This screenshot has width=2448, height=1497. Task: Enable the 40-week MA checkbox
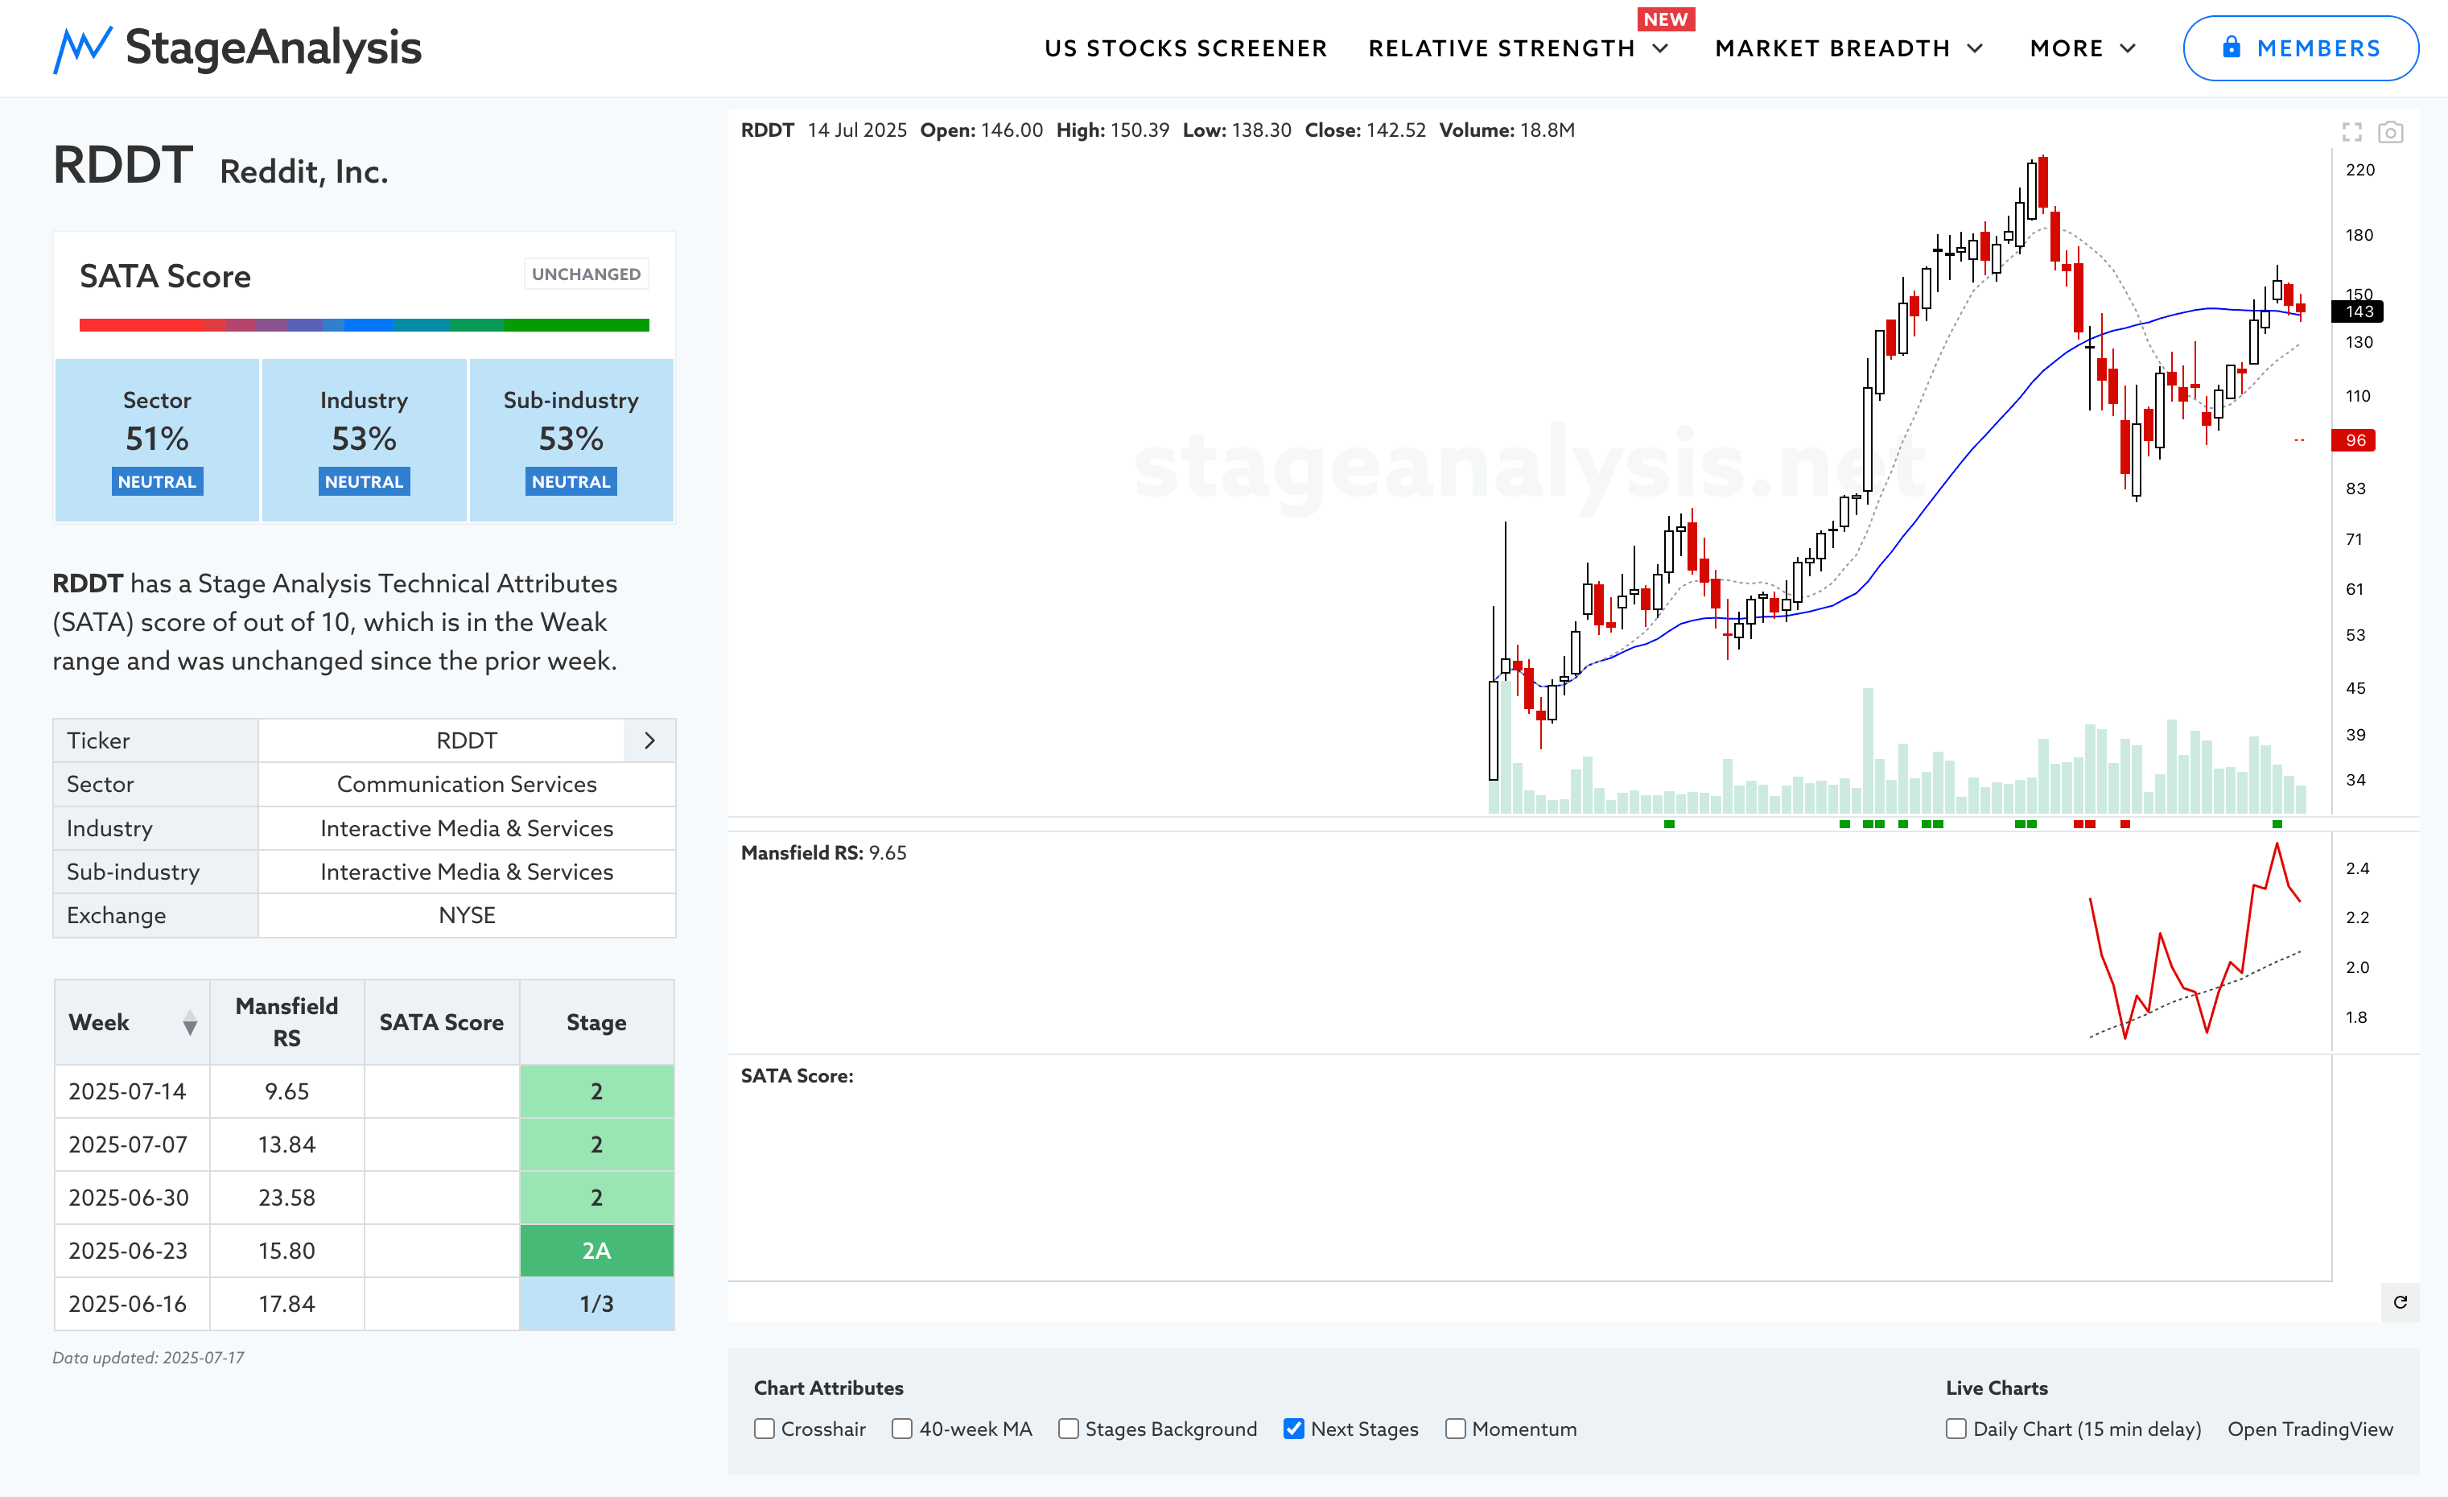click(x=902, y=1429)
